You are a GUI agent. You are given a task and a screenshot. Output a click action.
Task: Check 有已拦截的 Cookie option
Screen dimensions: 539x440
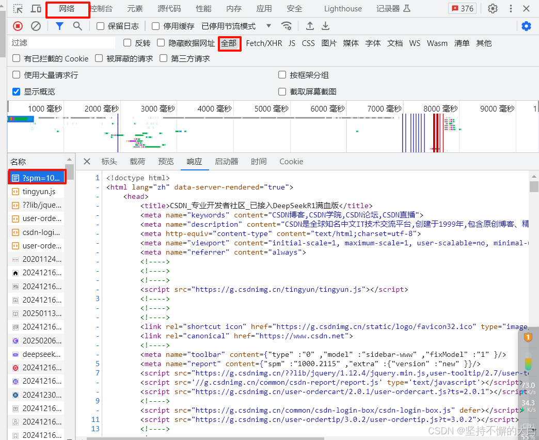(16, 58)
